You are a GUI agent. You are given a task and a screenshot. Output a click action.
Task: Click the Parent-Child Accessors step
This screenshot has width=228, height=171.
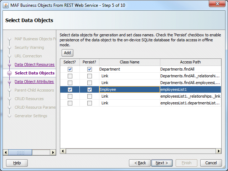click(34, 90)
